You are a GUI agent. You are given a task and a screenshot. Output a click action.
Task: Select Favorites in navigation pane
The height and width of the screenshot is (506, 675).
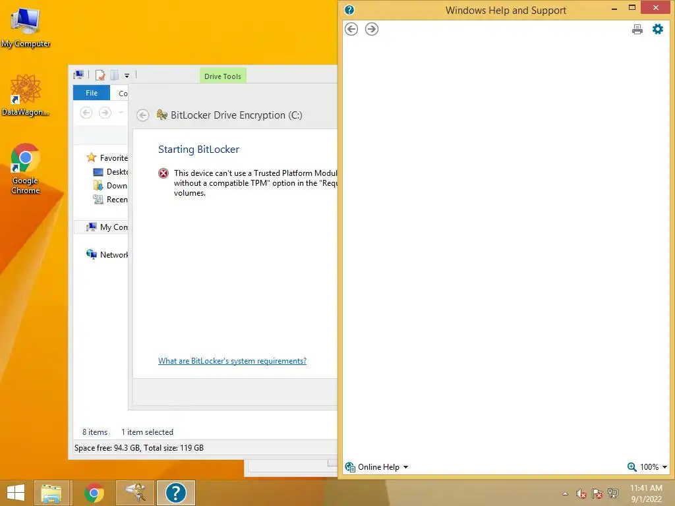pos(107,158)
